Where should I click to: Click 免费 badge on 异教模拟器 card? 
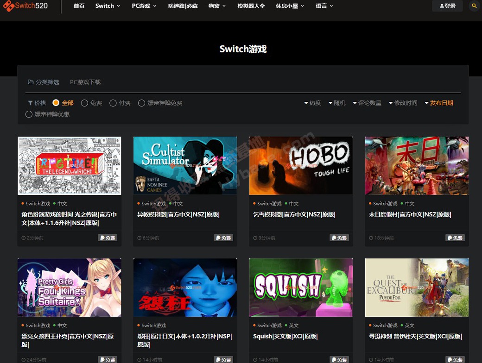pos(223,238)
